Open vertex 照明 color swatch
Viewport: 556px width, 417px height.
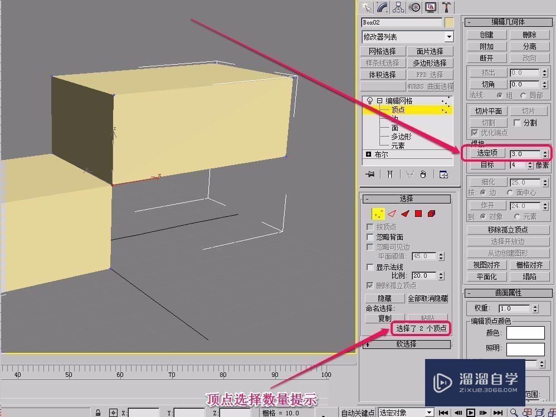coord(525,349)
